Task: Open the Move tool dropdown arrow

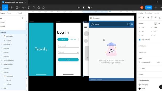Action: pyautogui.click(x=7, y=8)
